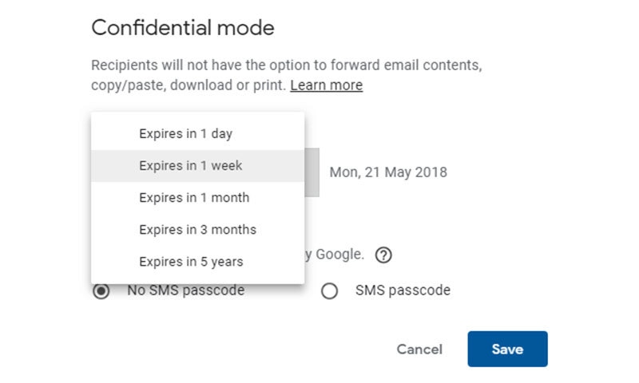Click the 'No SMS passcode' label text
The image size is (639, 383).
tap(186, 290)
